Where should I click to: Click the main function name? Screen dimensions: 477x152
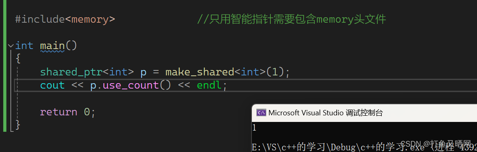click(x=52, y=46)
